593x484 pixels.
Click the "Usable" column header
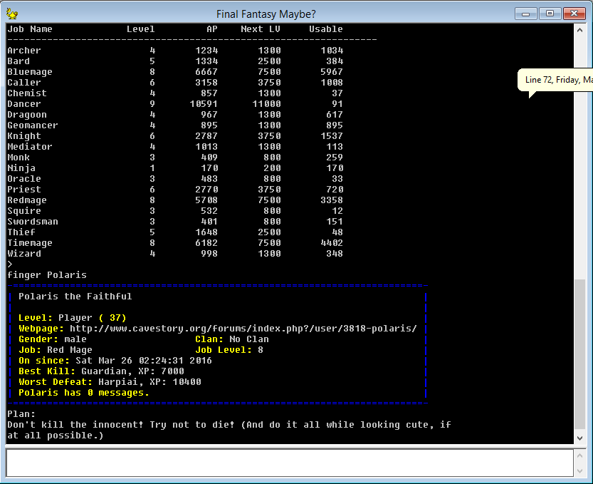tap(325, 29)
